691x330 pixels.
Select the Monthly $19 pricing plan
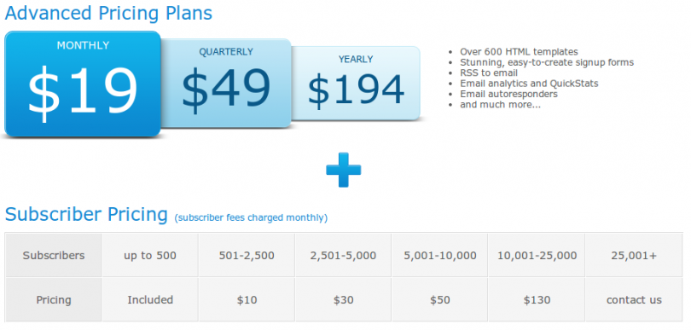pyautogui.click(x=83, y=84)
